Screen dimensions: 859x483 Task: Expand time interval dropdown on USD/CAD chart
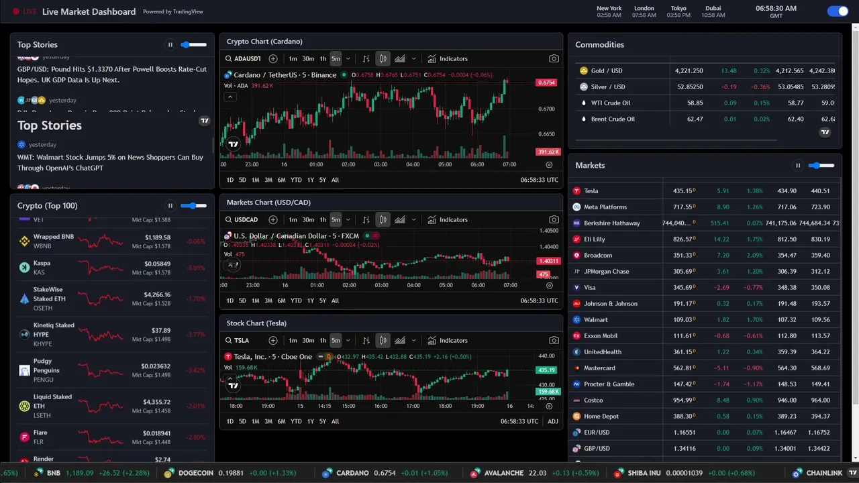click(x=348, y=219)
